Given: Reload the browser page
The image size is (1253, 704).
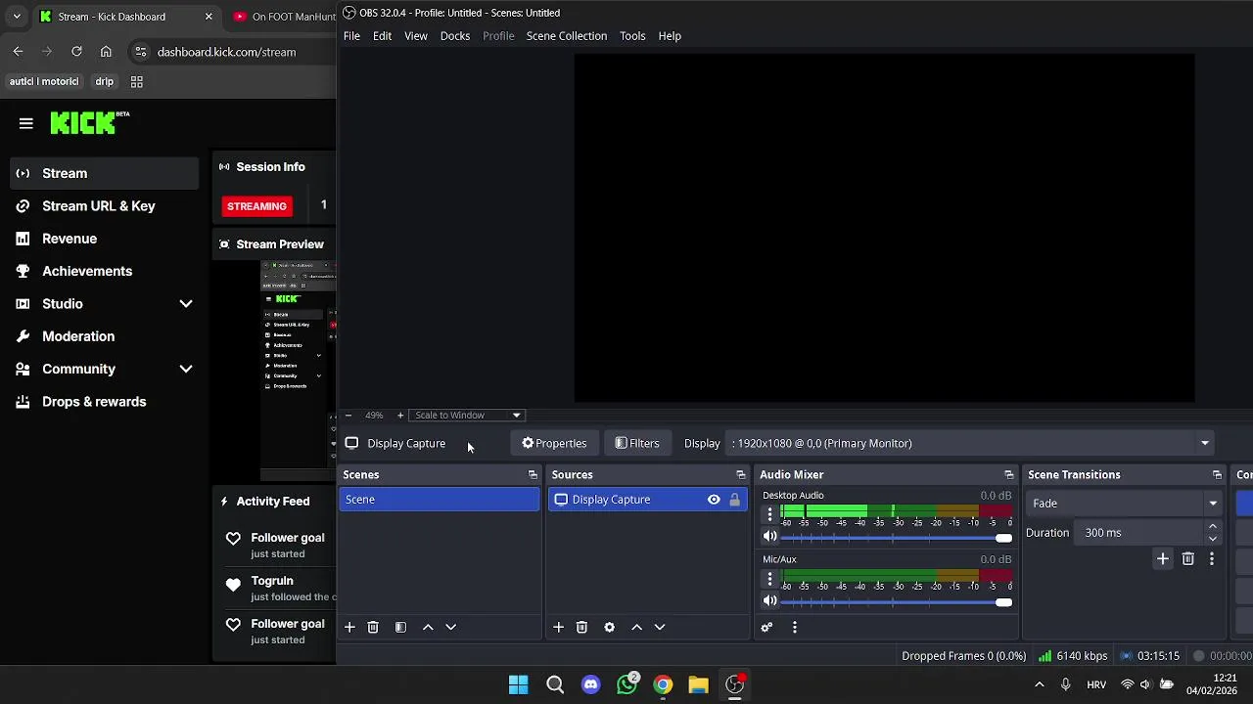Looking at the screenshot, I should click(76, 52).
